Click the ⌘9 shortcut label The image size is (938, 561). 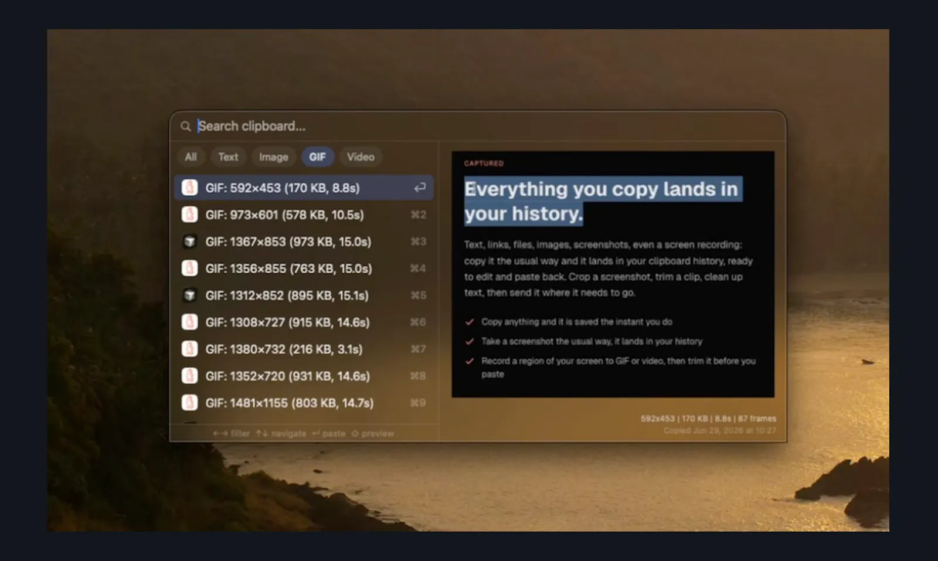pos(418,403)
